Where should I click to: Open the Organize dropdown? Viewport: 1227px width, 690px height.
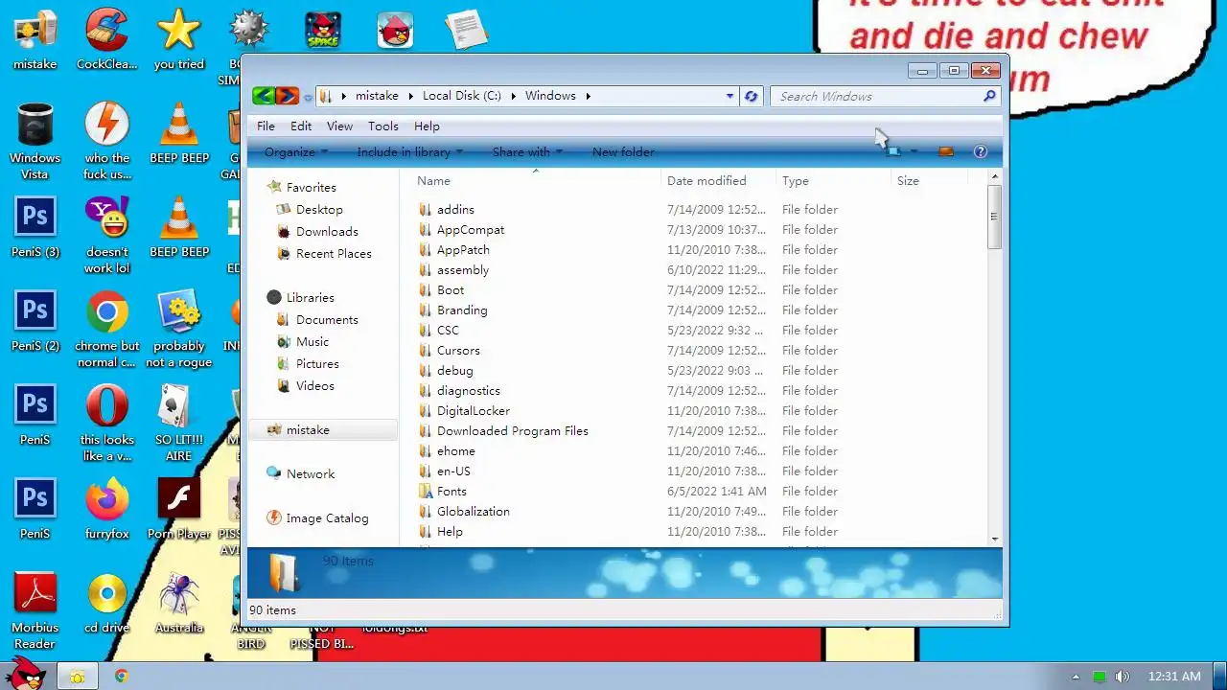[x=296, y=151]
